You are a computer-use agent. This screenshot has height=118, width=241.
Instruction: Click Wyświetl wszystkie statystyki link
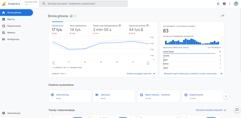pos(211,110)
